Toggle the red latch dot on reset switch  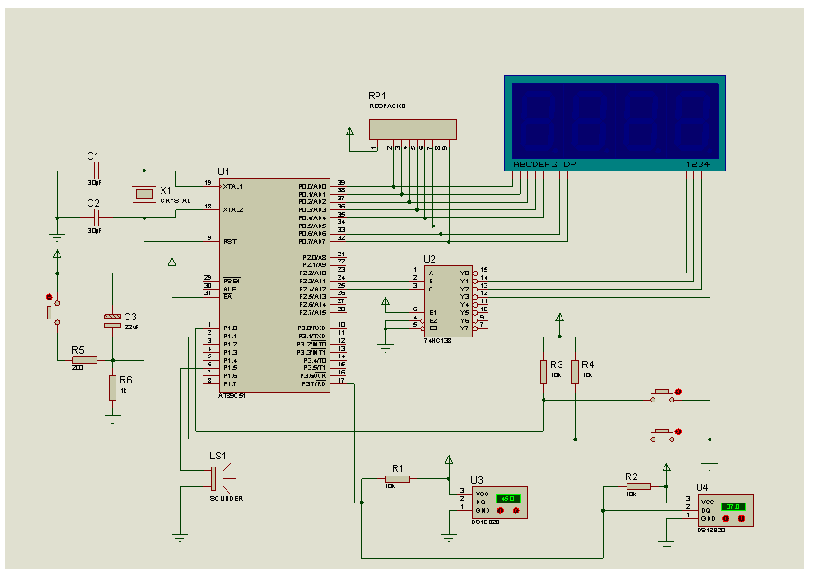click(x=48, y=296)
